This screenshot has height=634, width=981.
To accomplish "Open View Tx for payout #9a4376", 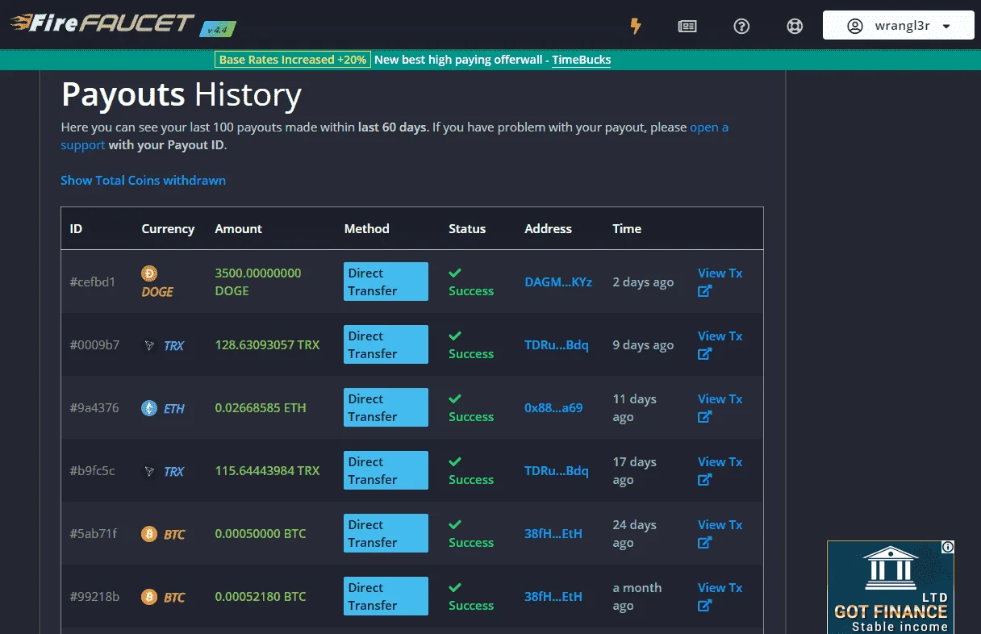I will tap(720, 407).
